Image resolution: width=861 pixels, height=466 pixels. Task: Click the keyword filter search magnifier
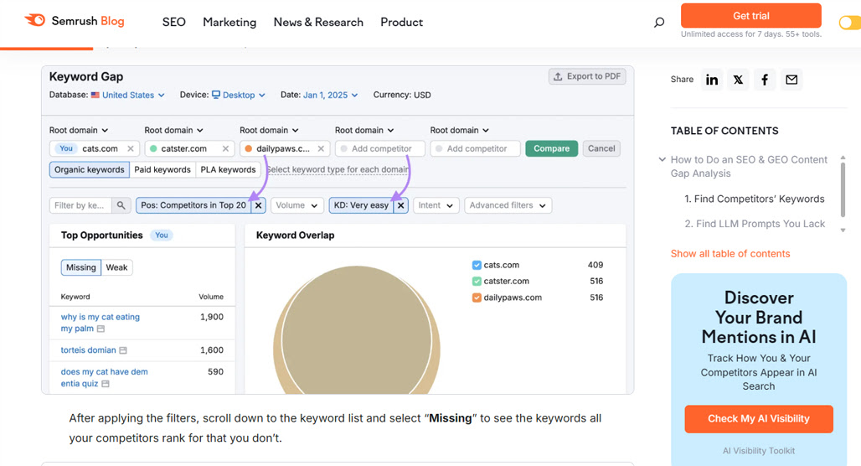(x=121, y=205)
